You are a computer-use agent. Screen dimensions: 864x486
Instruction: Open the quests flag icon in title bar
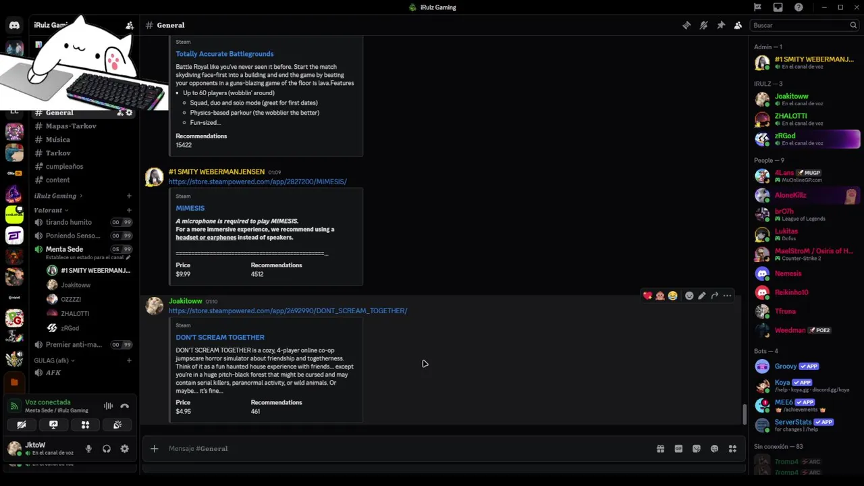point(757,7)
